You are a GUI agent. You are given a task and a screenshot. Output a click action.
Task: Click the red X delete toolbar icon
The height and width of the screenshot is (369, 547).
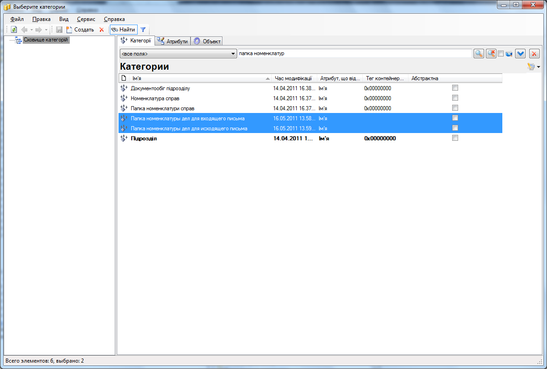tap(102, 30)
